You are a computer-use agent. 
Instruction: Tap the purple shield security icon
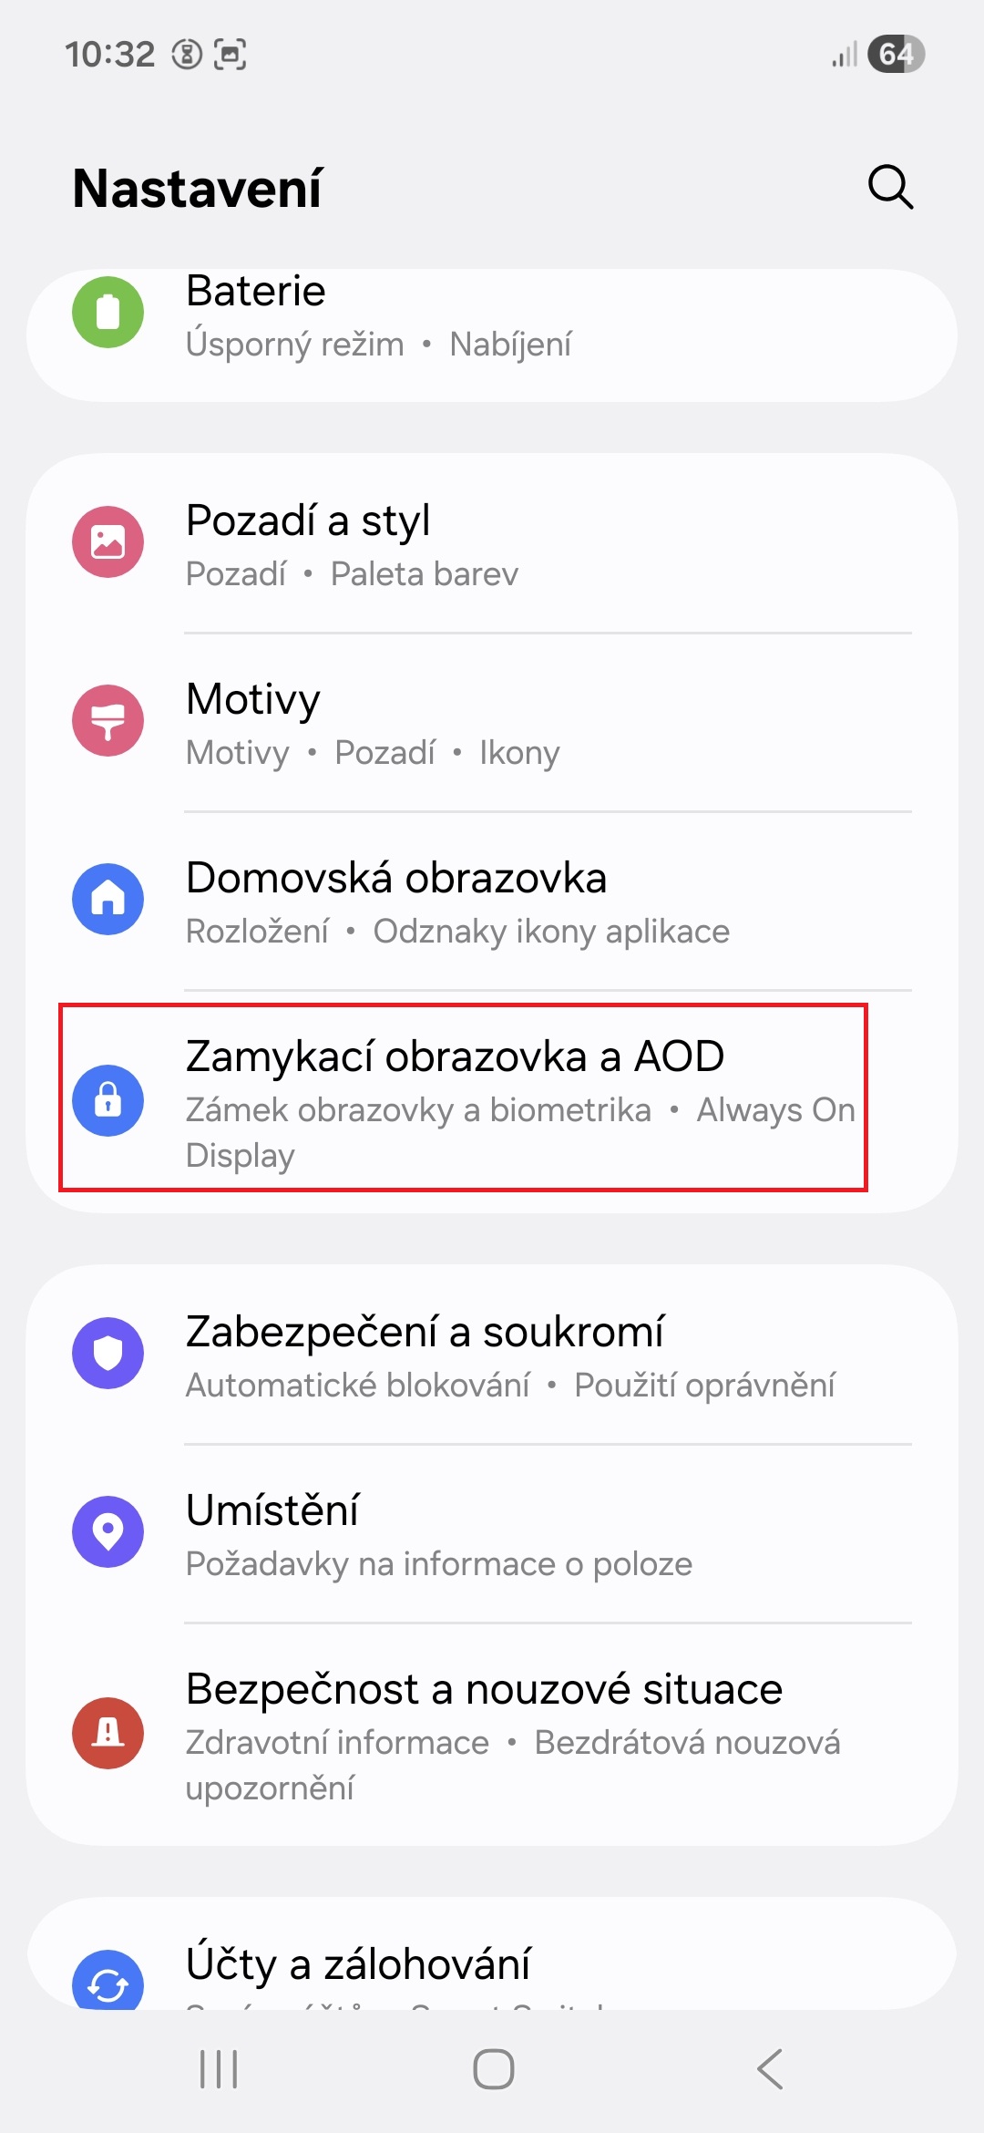108,1354
